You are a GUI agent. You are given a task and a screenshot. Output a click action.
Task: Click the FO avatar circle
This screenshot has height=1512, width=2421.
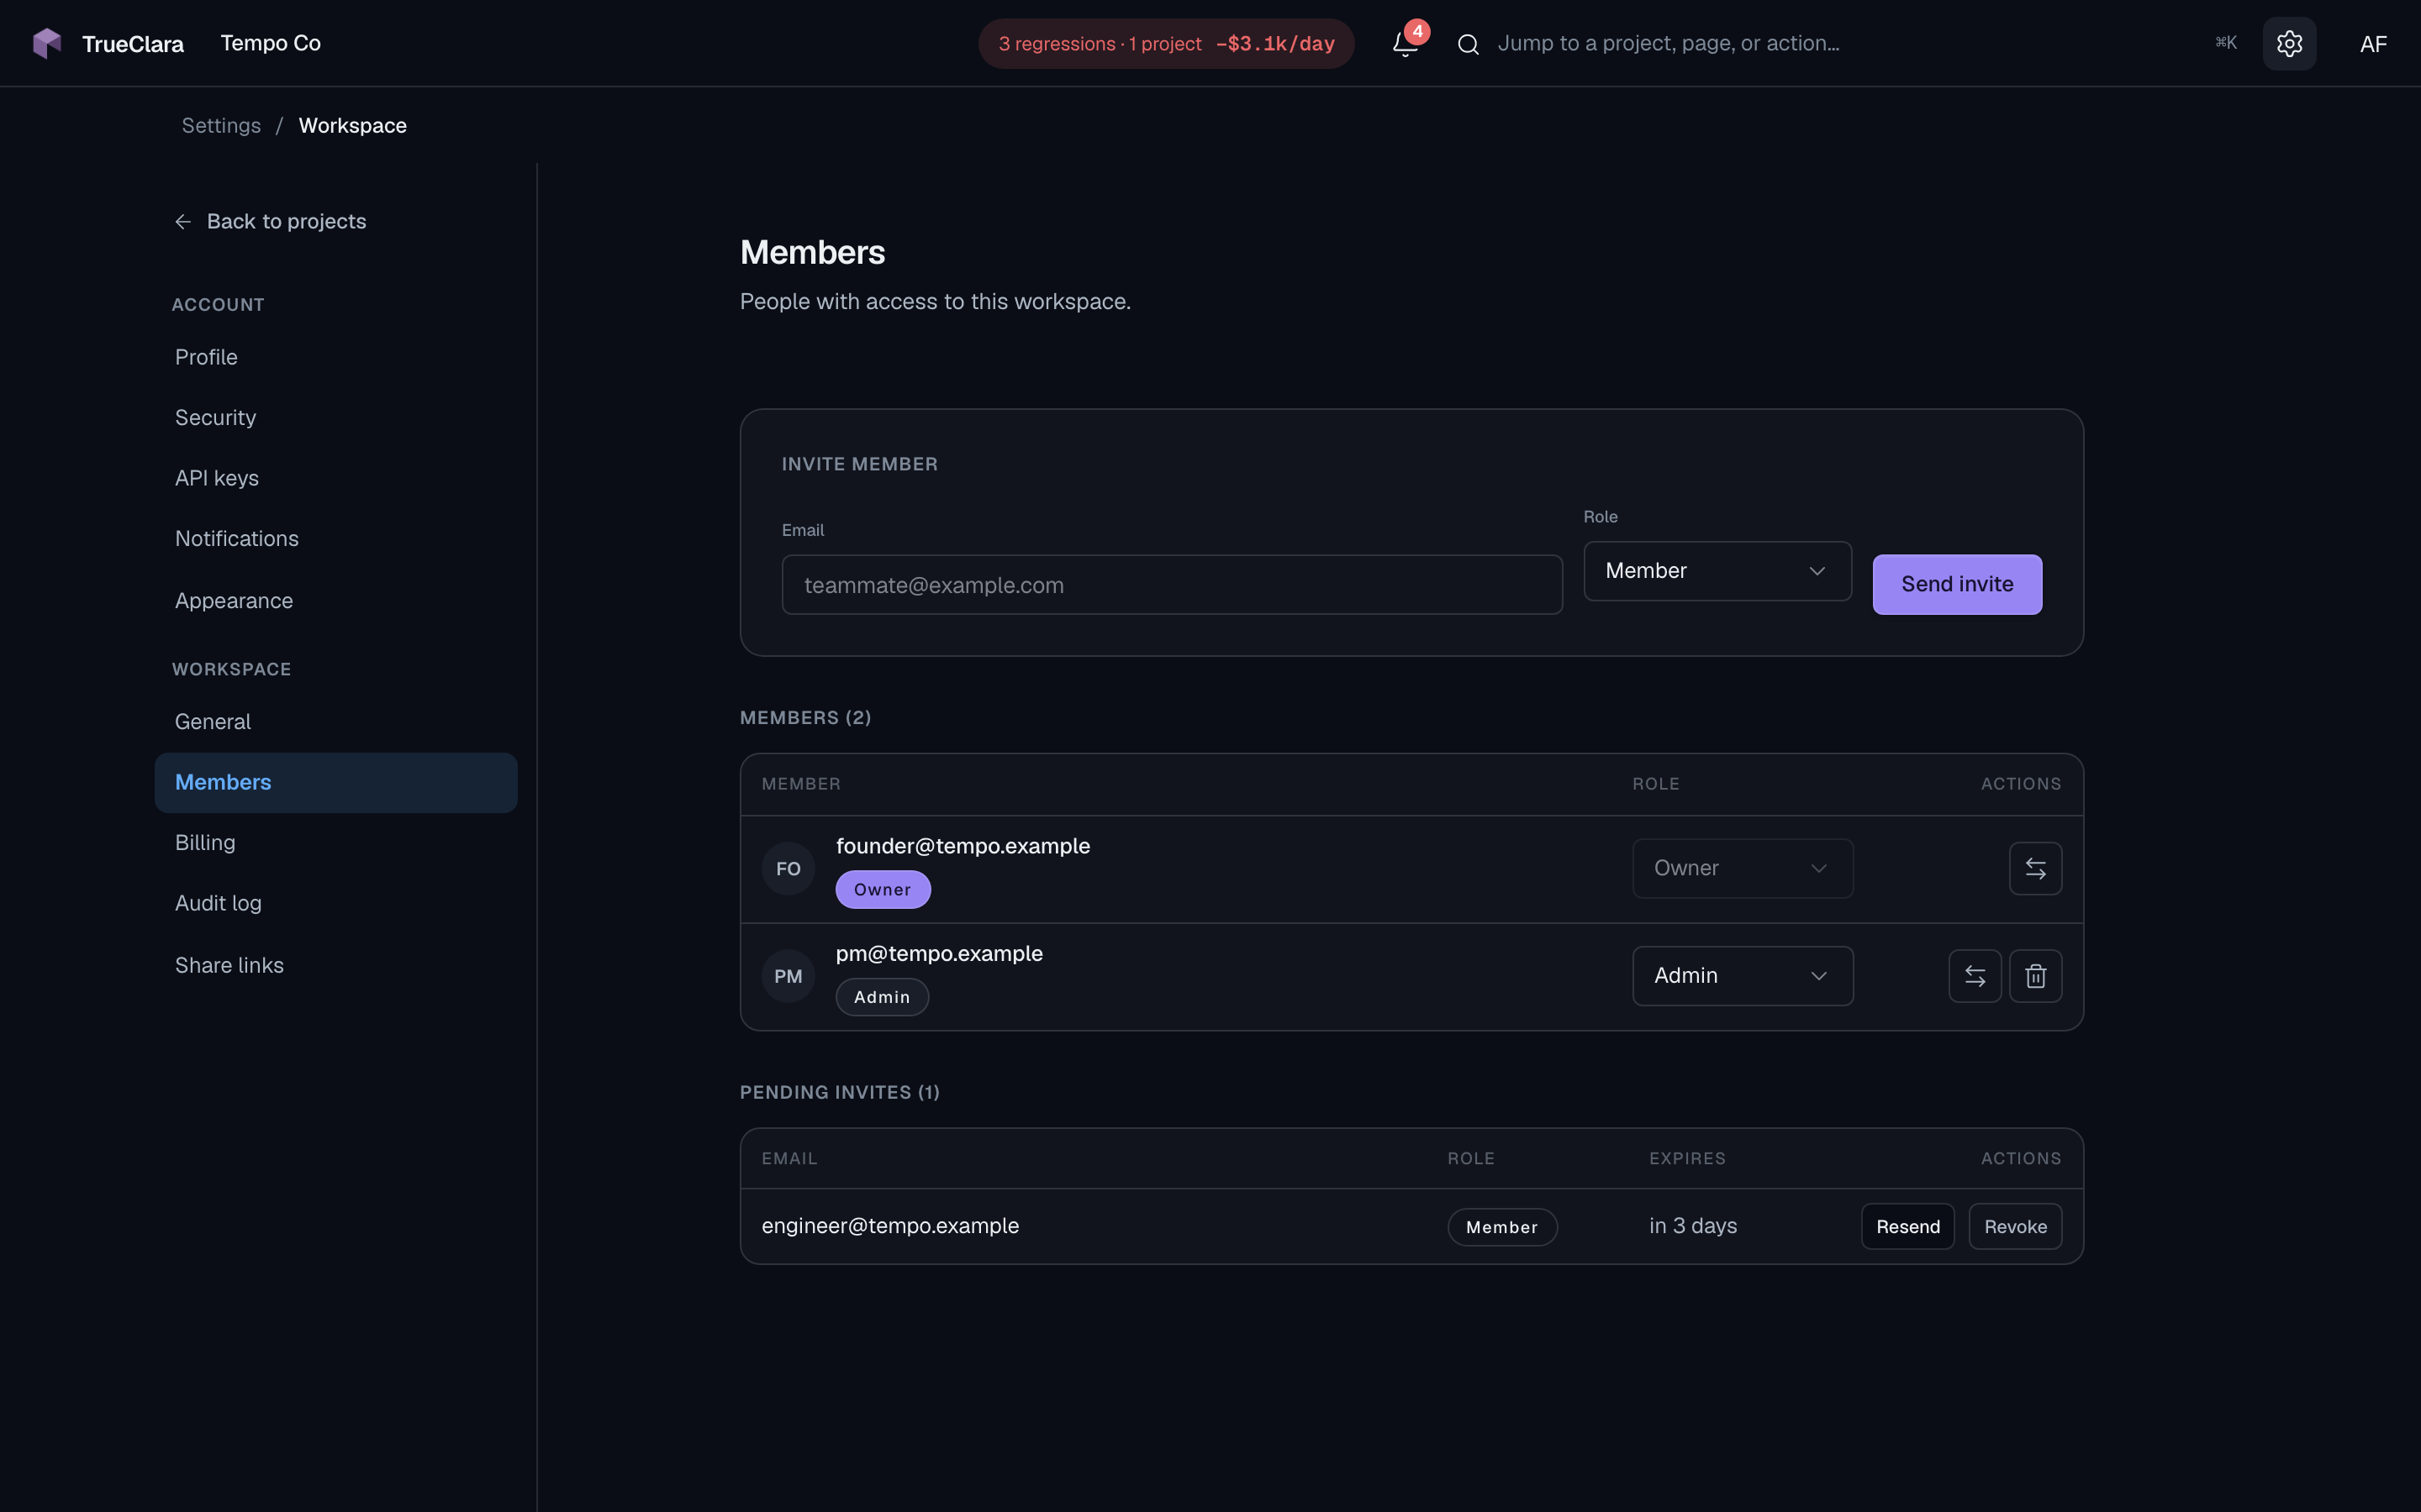point(789,869)
